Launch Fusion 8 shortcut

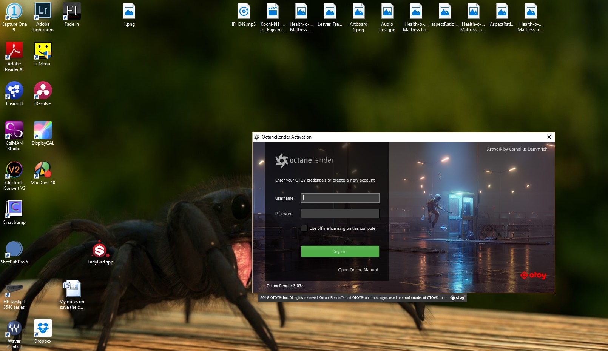pos(14,94)
